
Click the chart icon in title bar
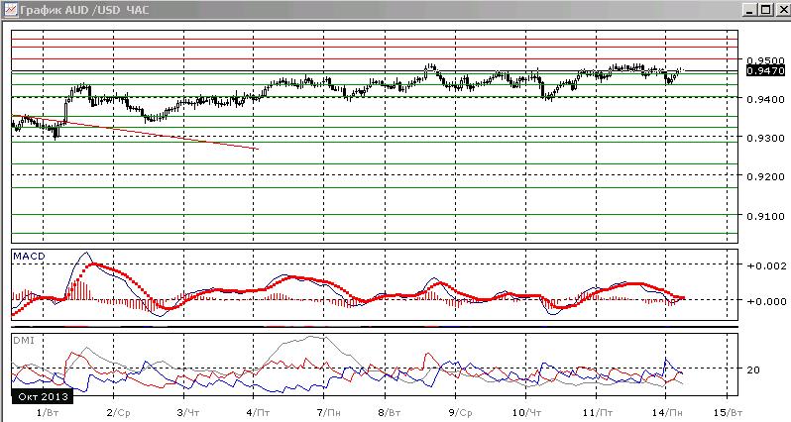coord(10,9)
